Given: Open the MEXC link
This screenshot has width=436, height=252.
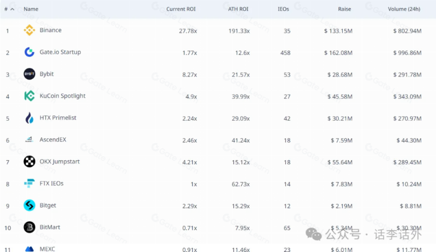Looking at the screenshot, I should [x=47, y=249].
